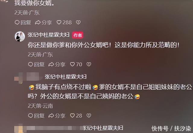Open the 快传号 / 扶汐染 watermark source
193x133 pixels.
171,128
